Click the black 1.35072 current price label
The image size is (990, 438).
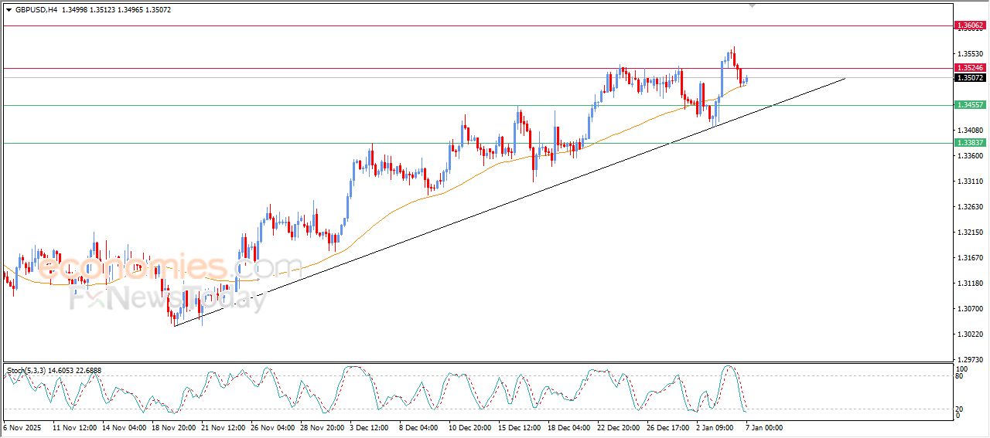(970, 78)
